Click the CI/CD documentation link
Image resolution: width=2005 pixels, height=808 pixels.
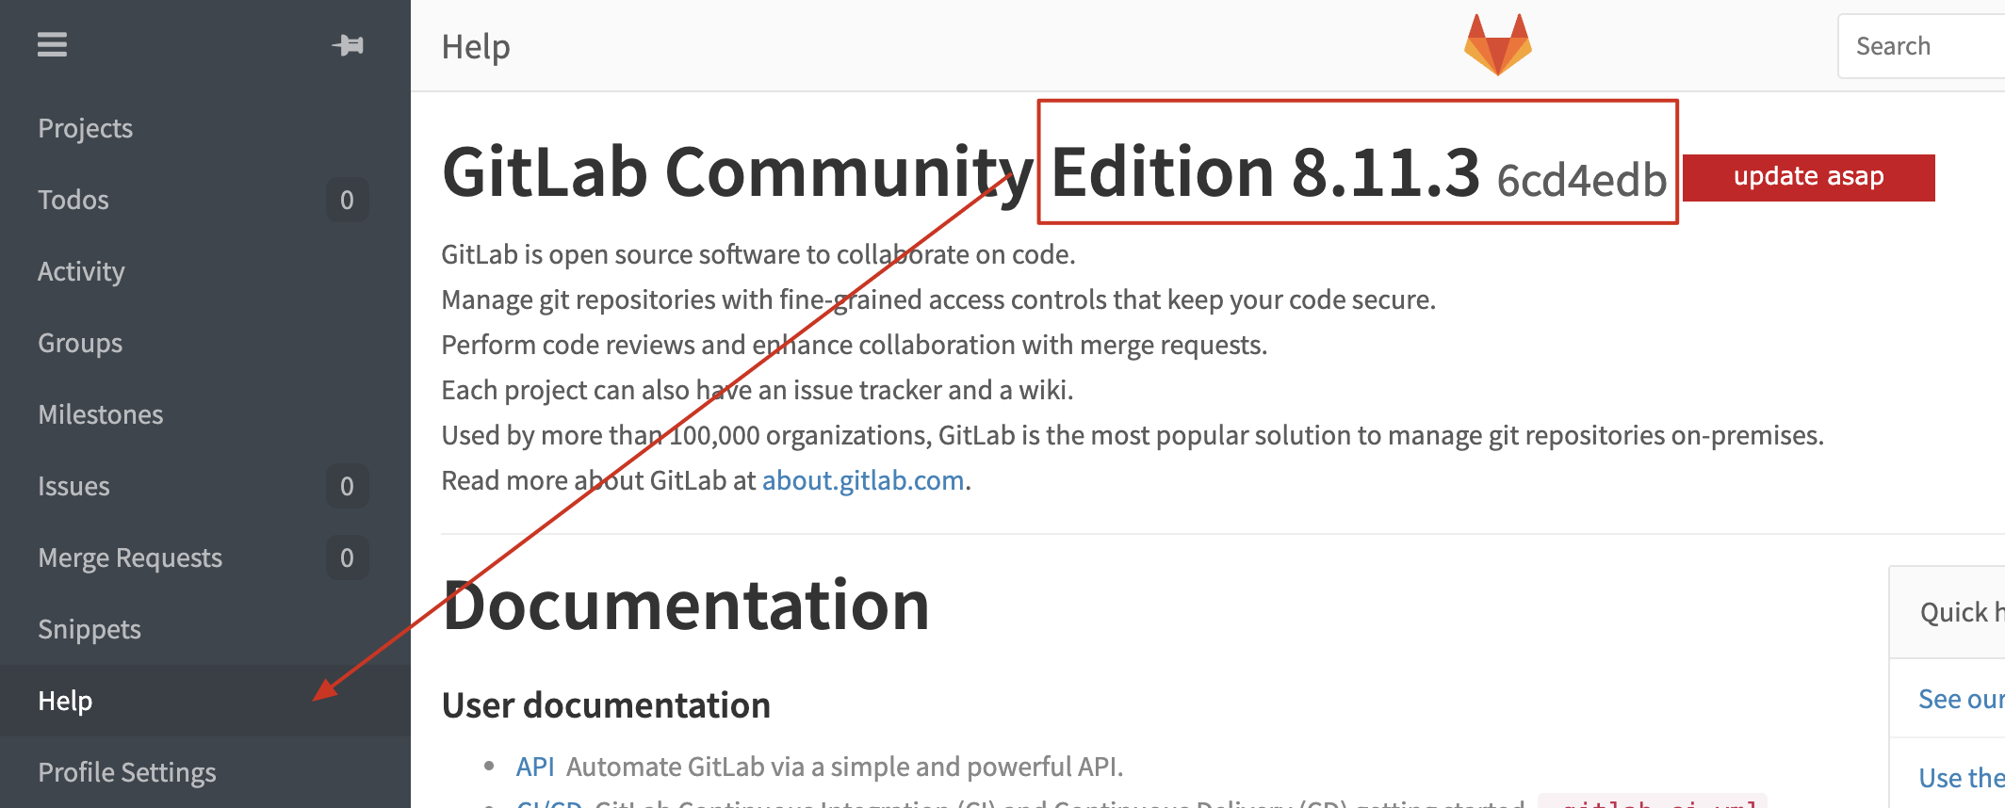(549, 805)
